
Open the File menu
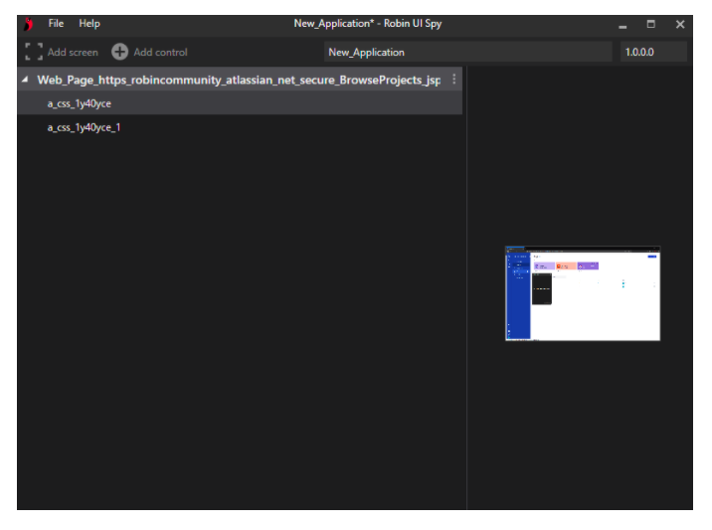click(x=56, y=24)
